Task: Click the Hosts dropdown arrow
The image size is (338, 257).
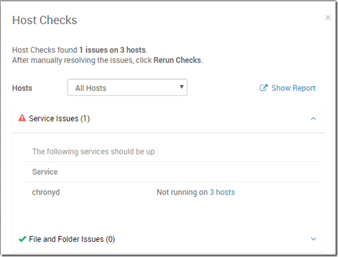Action: (x=181, y=87)
